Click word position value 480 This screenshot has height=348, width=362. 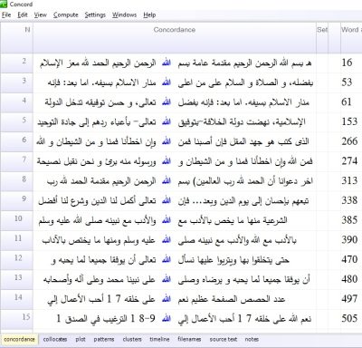click(349, 279)
